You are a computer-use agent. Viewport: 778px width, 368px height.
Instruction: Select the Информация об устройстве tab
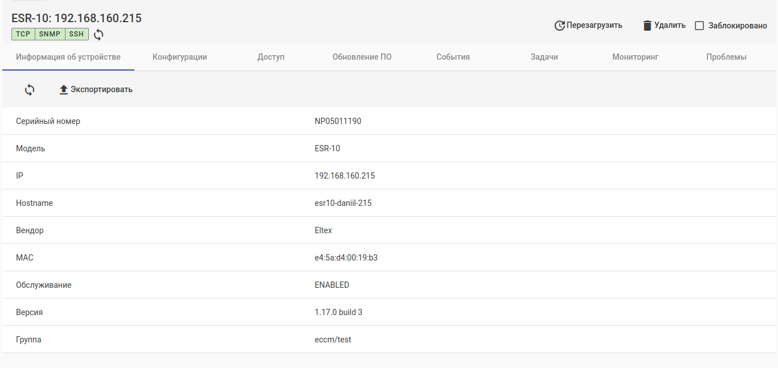[x=68, y=57]
